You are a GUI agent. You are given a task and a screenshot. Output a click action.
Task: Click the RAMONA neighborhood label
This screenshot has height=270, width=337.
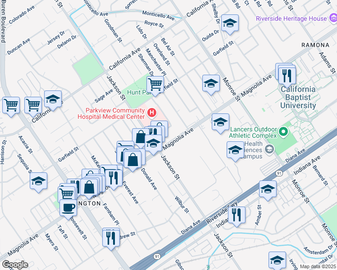315,45
